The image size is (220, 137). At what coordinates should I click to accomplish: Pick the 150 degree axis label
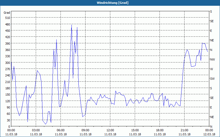coord(8,95)
